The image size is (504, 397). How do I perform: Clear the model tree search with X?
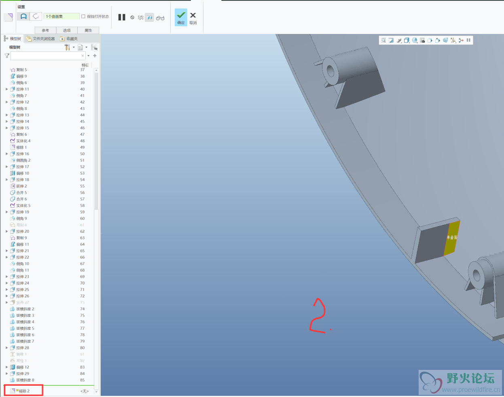[83, 56]
